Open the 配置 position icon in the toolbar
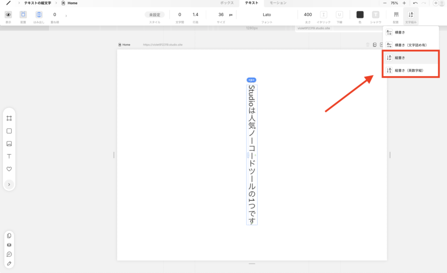The width and height of the screenshot is (447, 273). 23,14
